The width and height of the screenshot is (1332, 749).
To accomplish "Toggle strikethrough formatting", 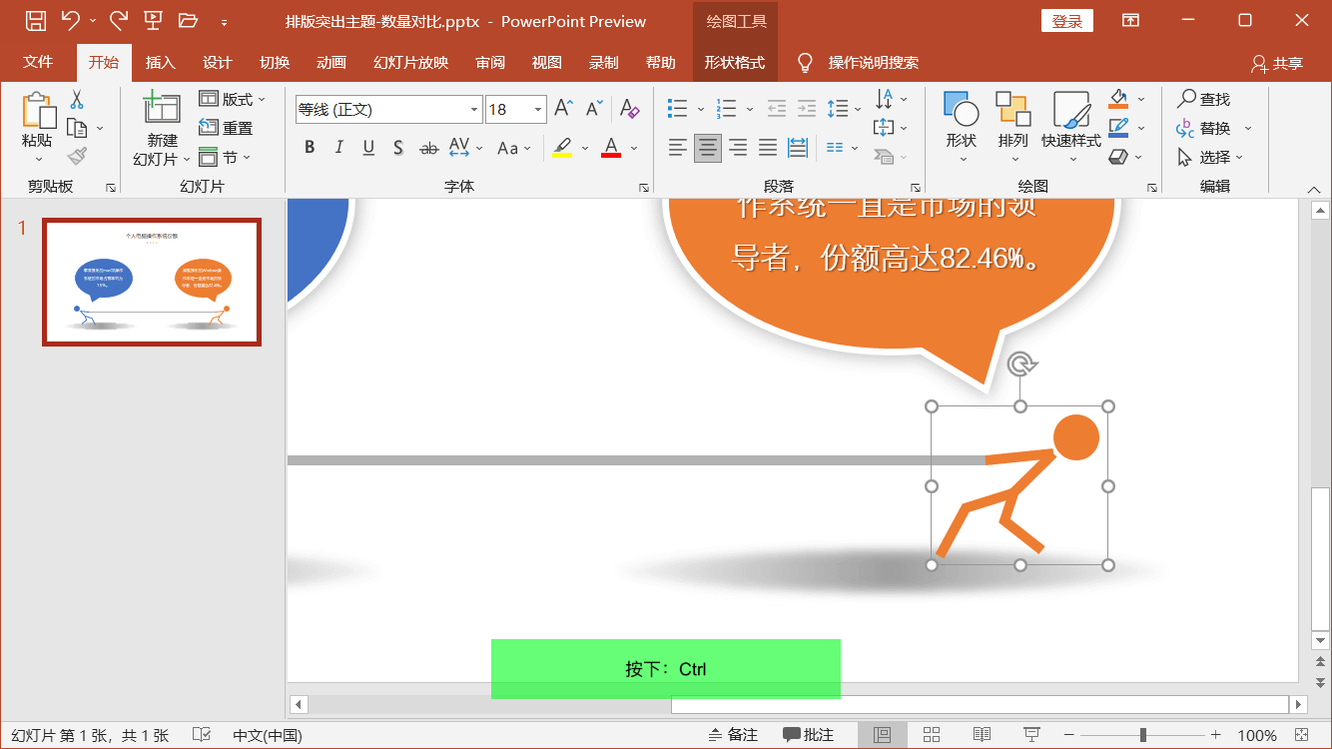I will click(427, 147).
